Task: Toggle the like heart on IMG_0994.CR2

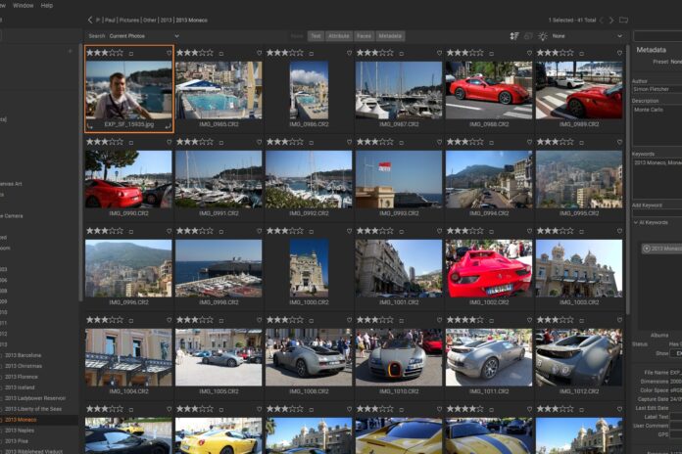Action: coord(529,142)
